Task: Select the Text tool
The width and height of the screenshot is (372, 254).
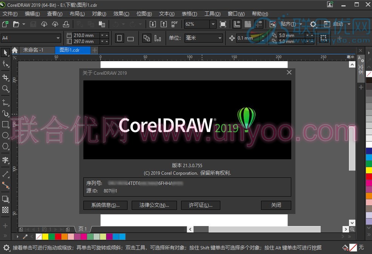Action: click(5, 160)
